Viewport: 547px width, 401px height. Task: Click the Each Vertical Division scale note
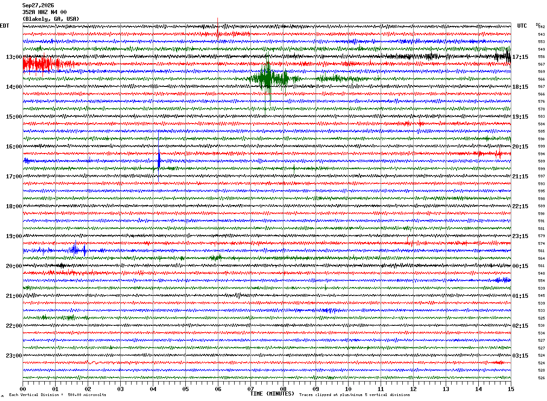pyautogui.click(x=57, y=395)
